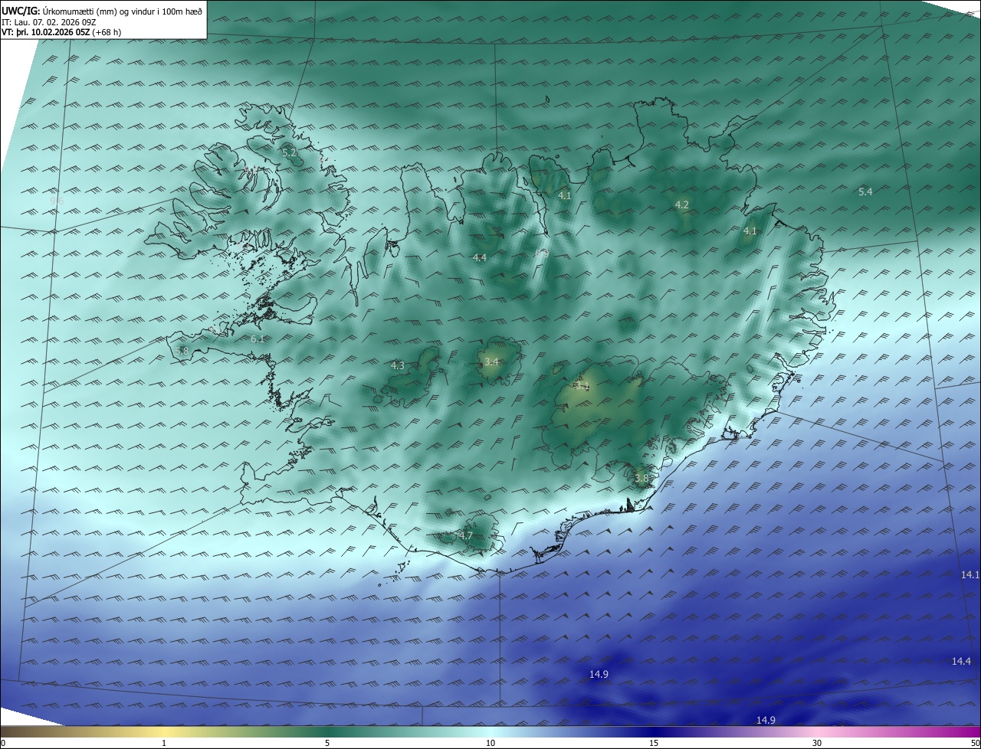This screenshot has width=981, height=749.
Task: Click the title line starting 'UWC/IG: Úrkomumætti'
Action: click(x=102, y=11)
